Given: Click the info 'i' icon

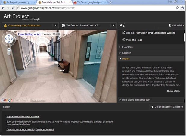Looking at the screenshot, I should point(124,25).
